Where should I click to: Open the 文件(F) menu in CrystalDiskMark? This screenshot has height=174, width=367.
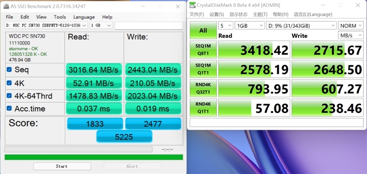197,15
